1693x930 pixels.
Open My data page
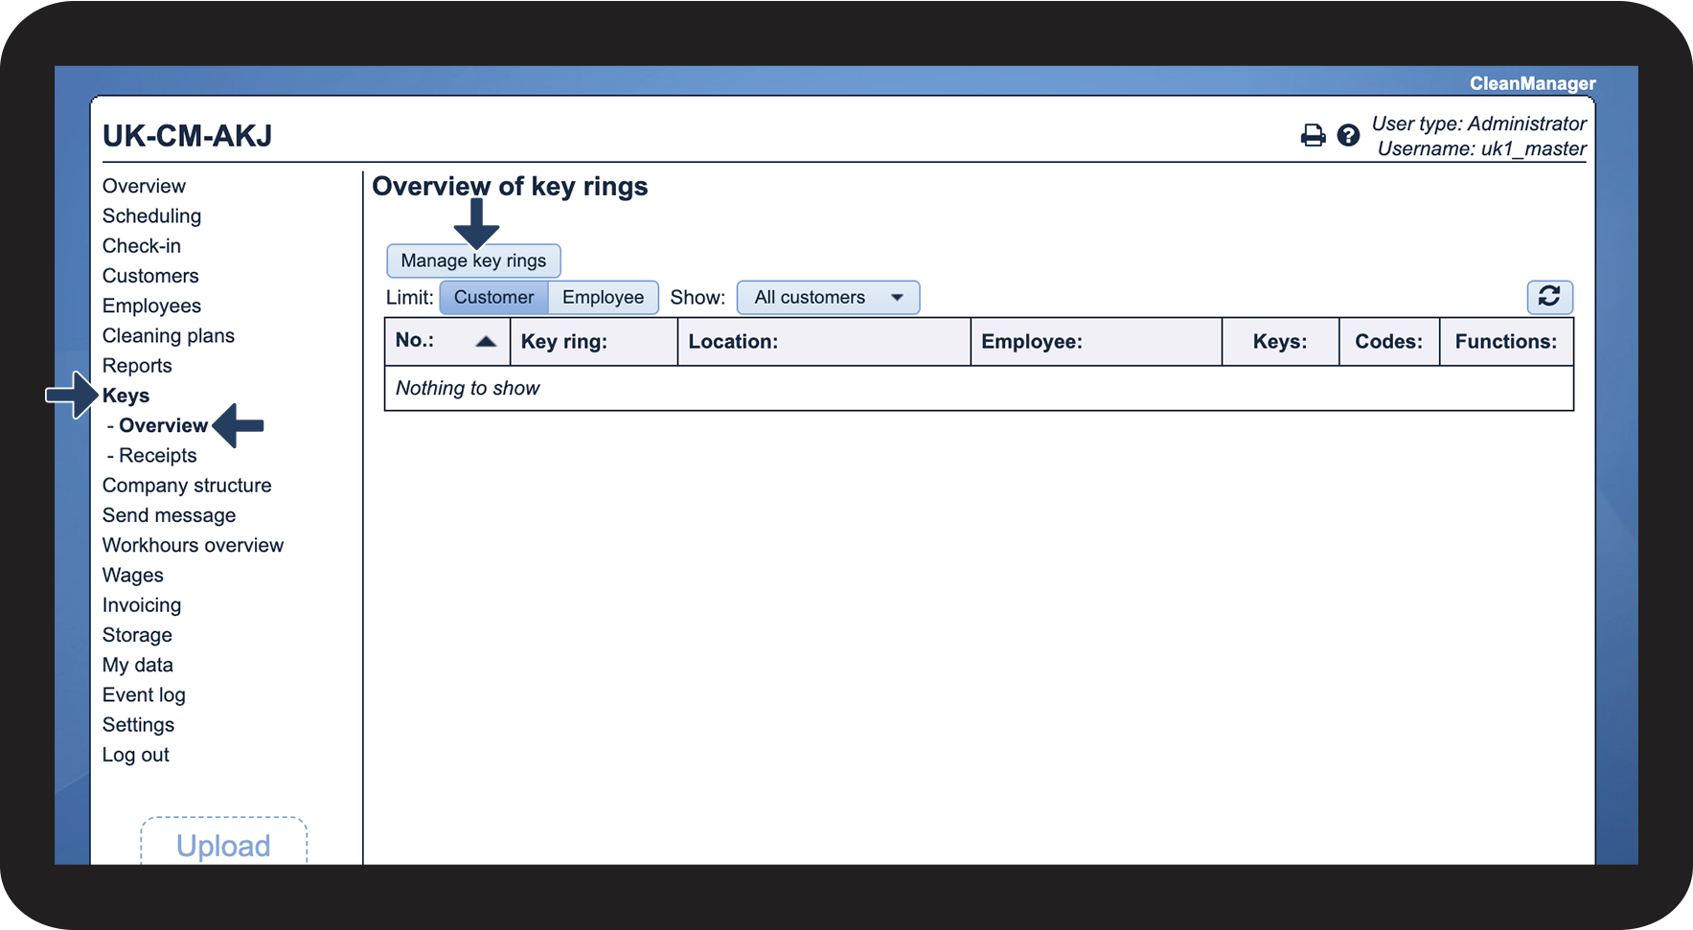pos(138,665)
